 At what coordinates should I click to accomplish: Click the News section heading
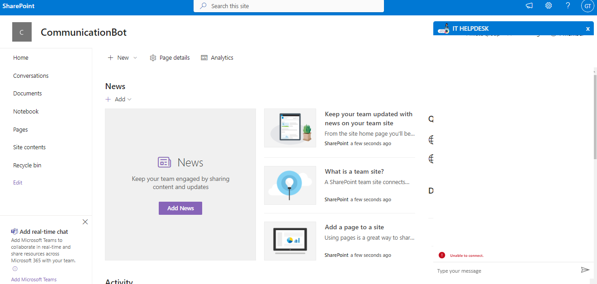click(115, 86)
